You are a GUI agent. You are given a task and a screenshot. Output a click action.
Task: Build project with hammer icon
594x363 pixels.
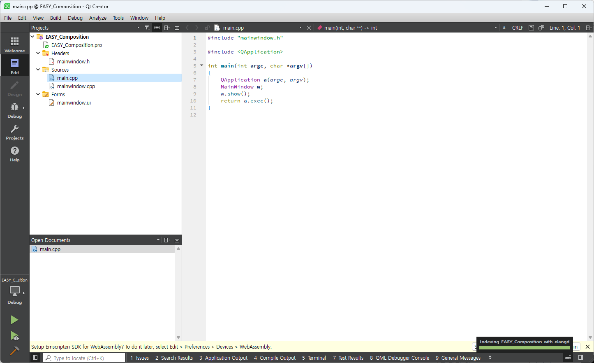coord(14,351)
